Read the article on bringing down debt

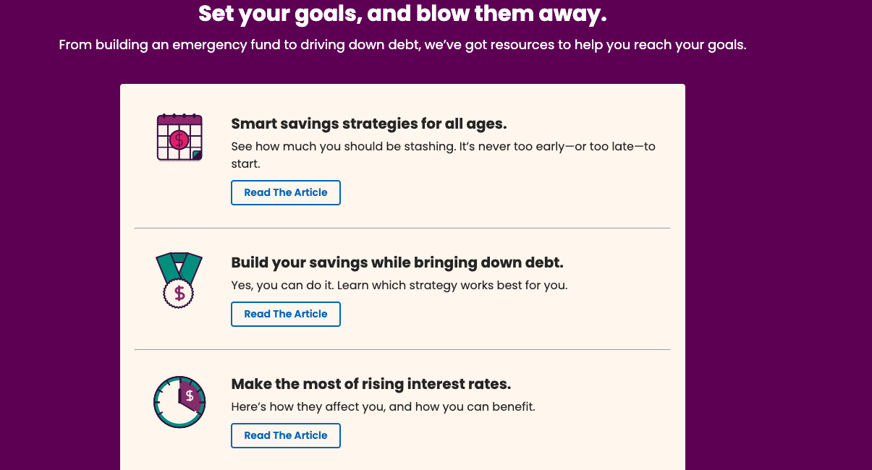[x=286, y=315]
